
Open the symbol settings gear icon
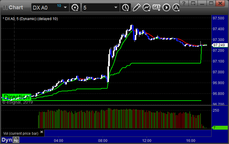(75, 7)
